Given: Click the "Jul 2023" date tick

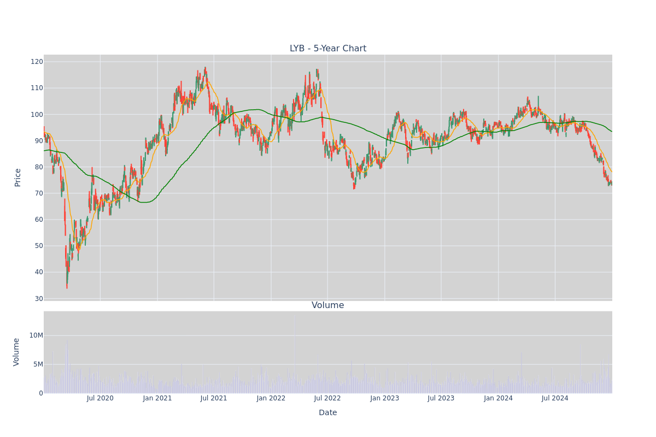Looking at the screenshot, I should [x=441, y=398].
